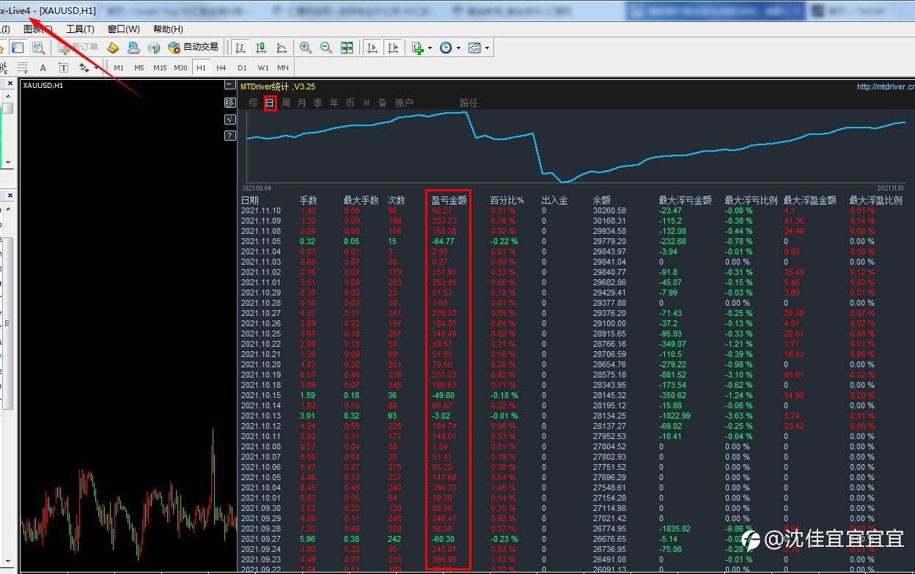Click the tile windows grid icon
915x574 pixels.
(x=347, y=48)
